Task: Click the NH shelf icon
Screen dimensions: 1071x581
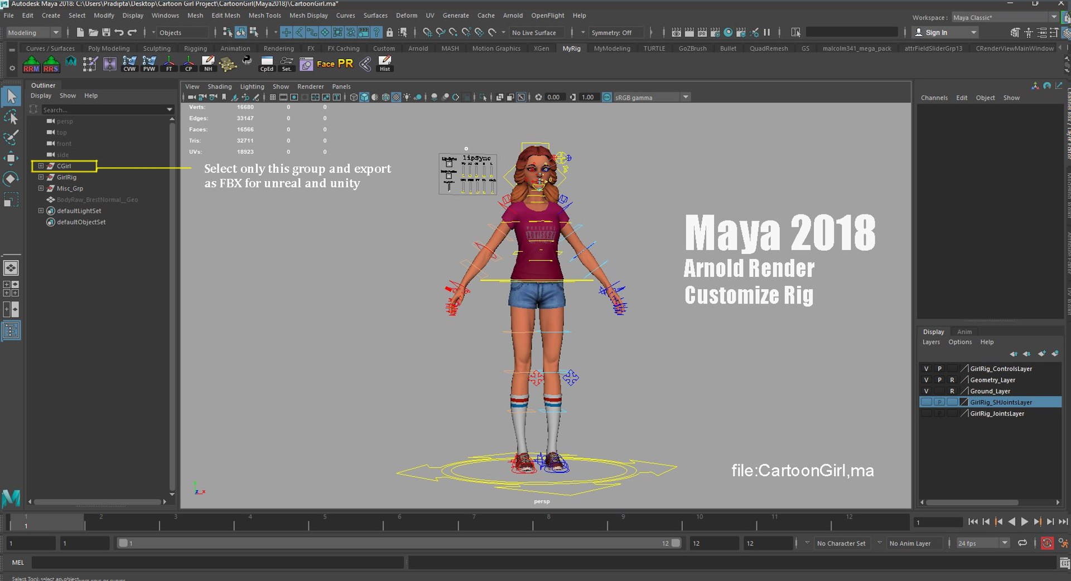Action: [208, 64]
